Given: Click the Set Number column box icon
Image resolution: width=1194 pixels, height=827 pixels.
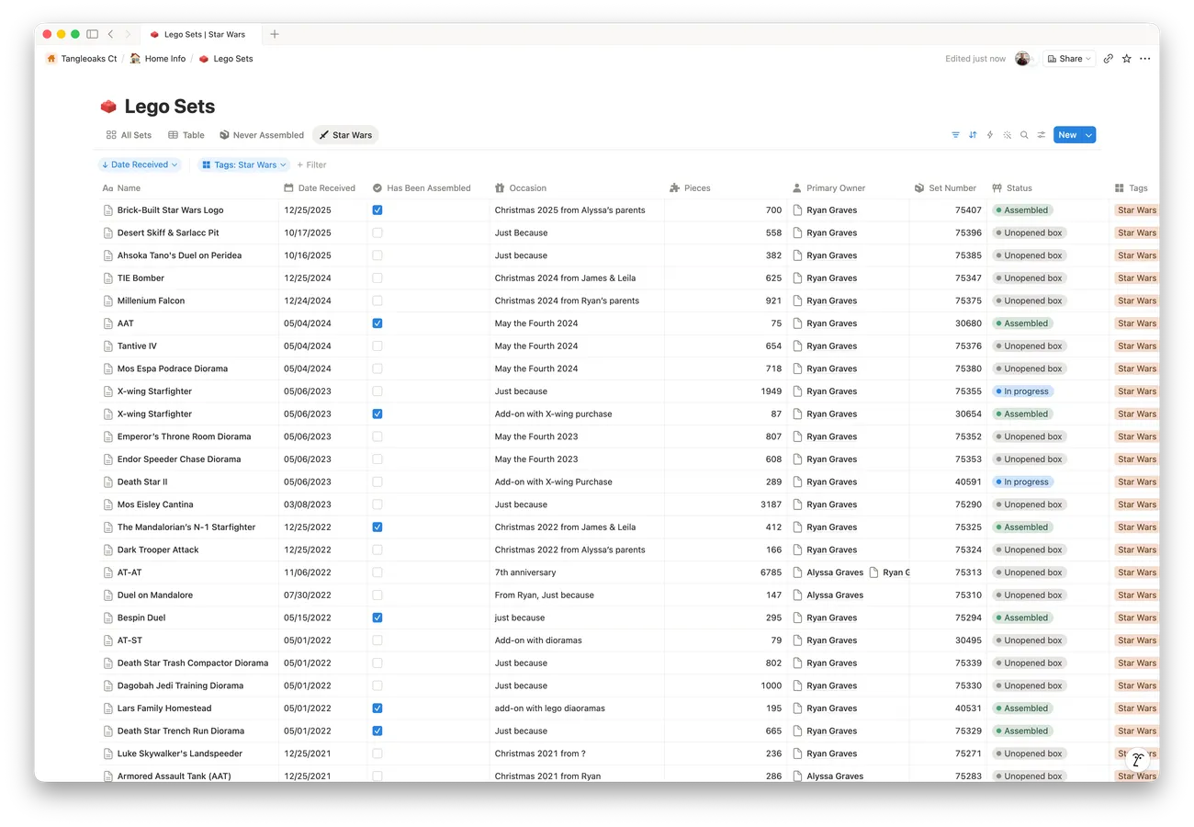Looking at the screenshot, I should point(919,187).
